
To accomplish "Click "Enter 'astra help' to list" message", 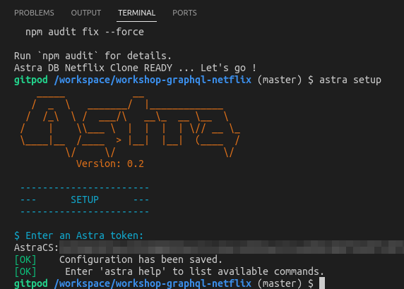I will click(x=194, y=271).
